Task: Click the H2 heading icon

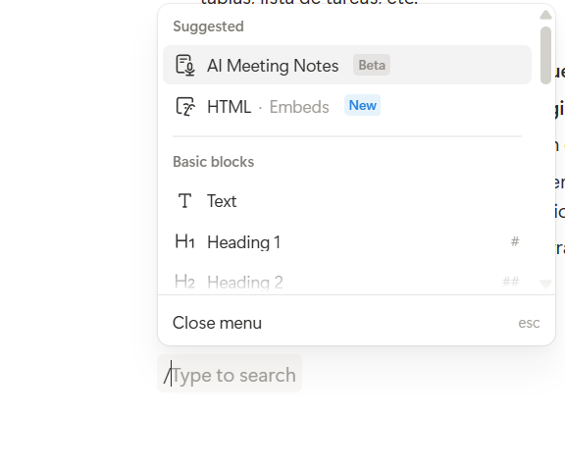Action: tap(184, 282)
